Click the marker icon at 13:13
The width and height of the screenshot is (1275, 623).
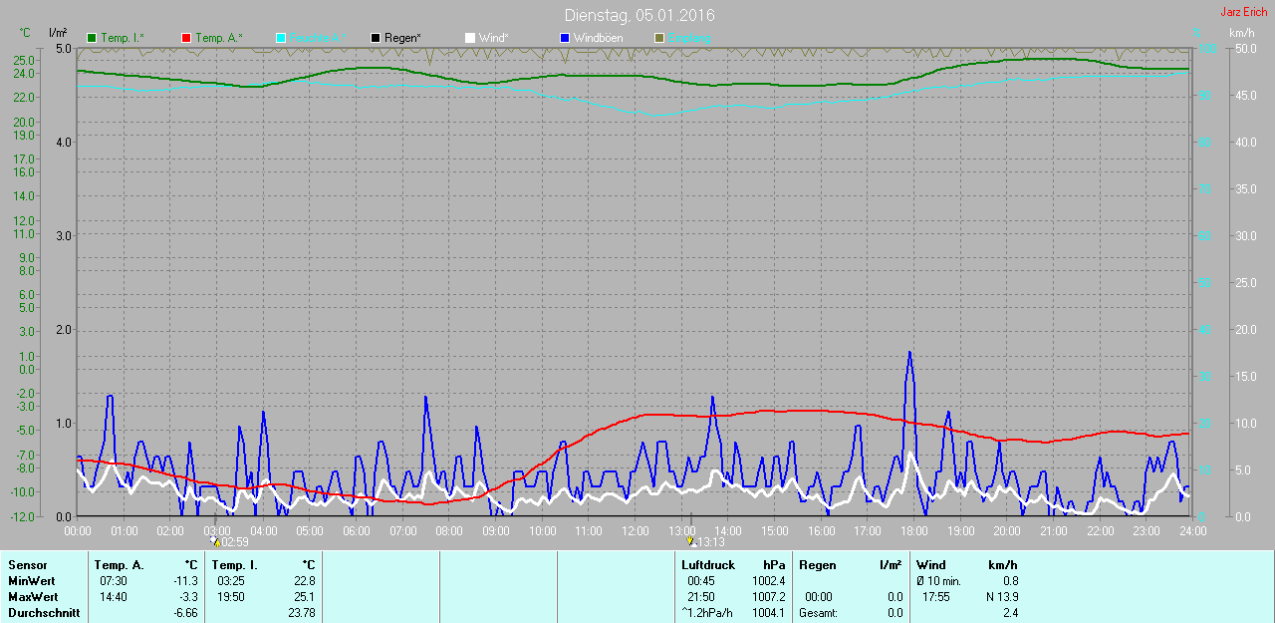[690, 541]
